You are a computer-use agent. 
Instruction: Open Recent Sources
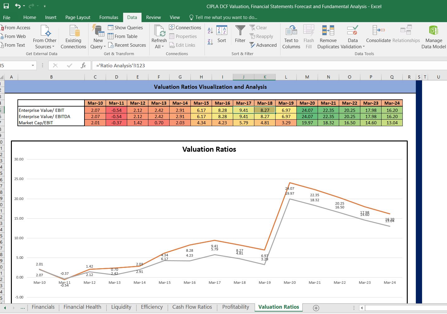(x=127, y=45)
